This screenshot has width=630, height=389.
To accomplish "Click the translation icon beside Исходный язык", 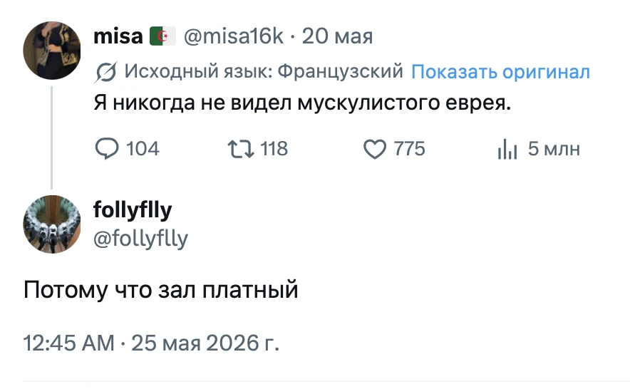I will (106, 73).
